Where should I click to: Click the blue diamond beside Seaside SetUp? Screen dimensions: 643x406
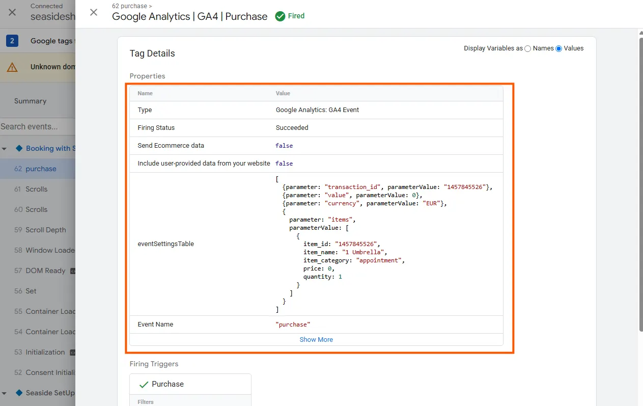[19, 393]
